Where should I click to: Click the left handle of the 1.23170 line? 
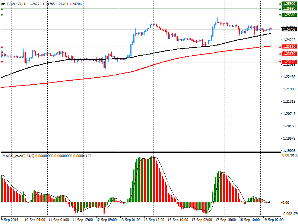(2, 62)
